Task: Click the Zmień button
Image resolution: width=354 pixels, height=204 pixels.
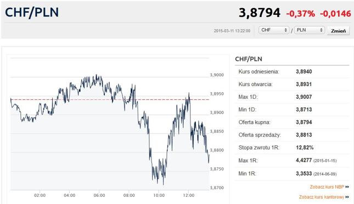Action: tap(338, 31)
